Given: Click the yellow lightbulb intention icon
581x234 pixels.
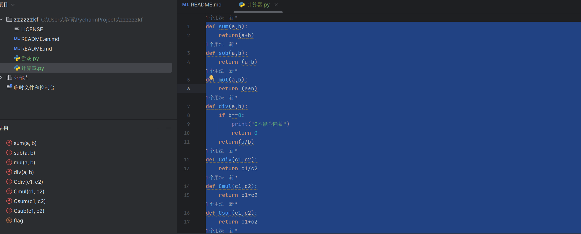Looking at the screenshot, I should (x=211, y=78).
